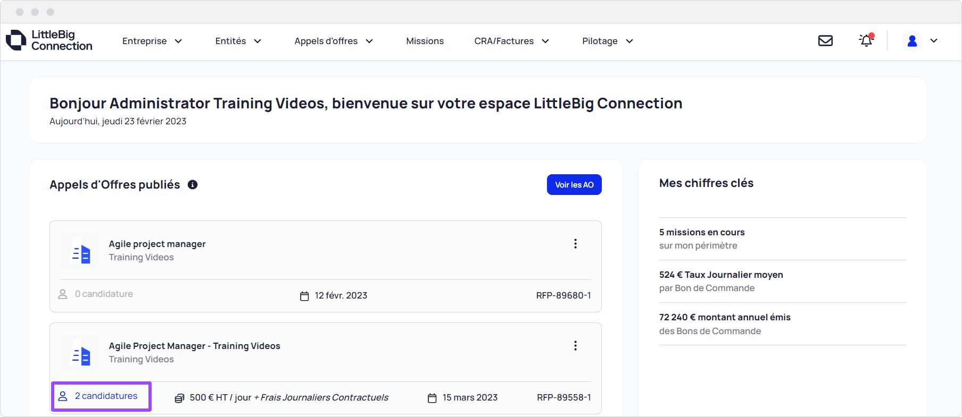Click the info icon beside Appels d'Offres publiés

pos(193,184)
